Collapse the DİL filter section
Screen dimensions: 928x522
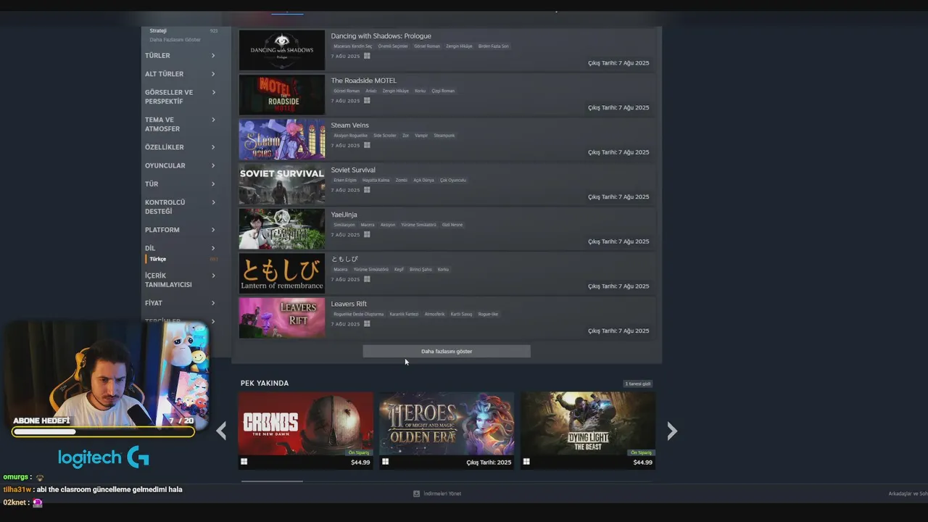pyautogui.click(x=181, y=248)
